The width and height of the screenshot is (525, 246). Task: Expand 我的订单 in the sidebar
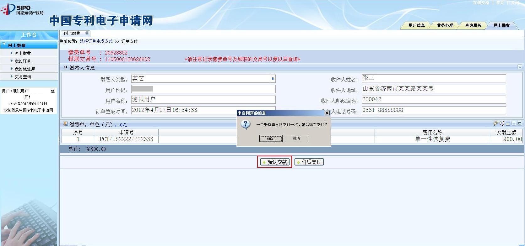(x=23, y=61)
